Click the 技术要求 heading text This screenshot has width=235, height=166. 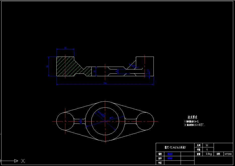pyautogui.click(x=192, y=117)
